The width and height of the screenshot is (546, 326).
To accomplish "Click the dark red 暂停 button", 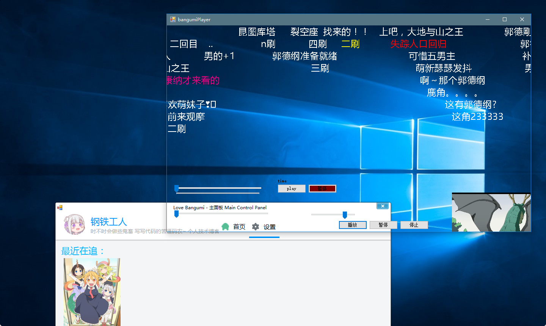I will click(x=322, y=188).
